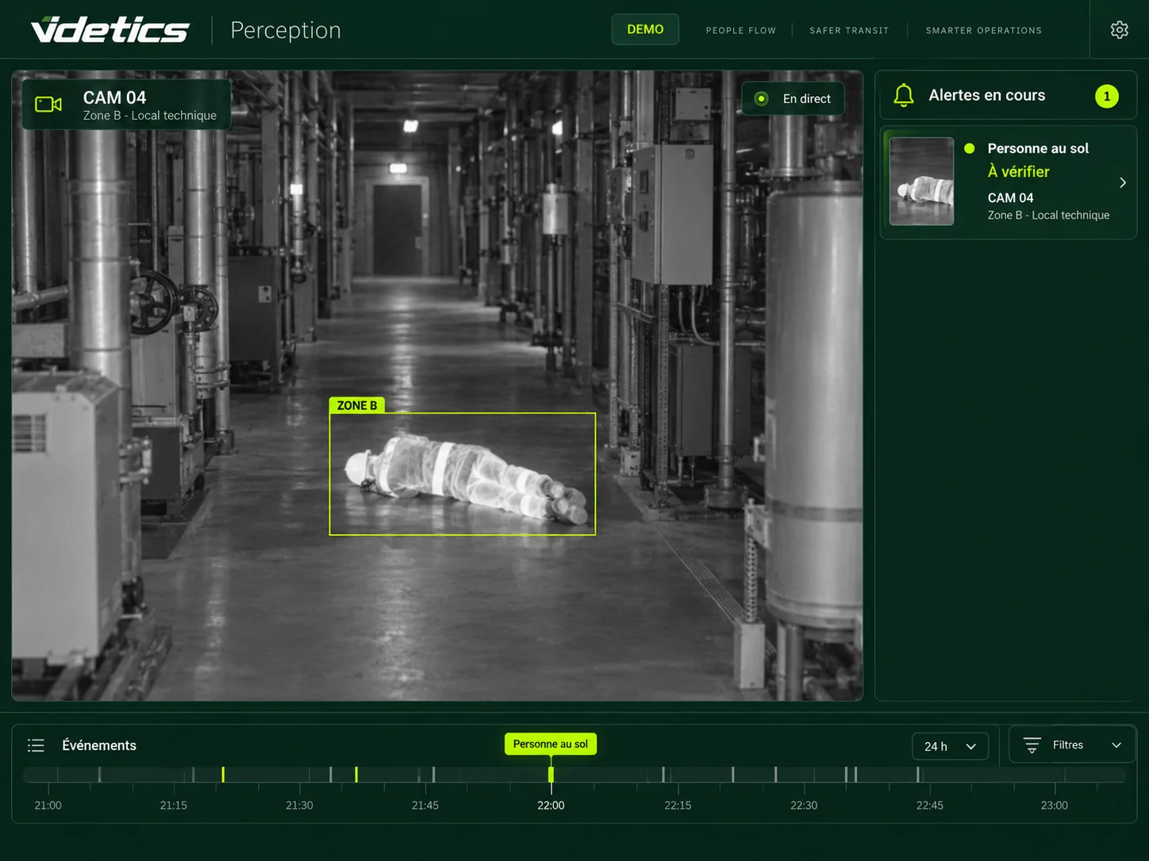Viewport: 1149px width, 861px height.
Task: Click the 21:00 time label
Action: [48, 806]
